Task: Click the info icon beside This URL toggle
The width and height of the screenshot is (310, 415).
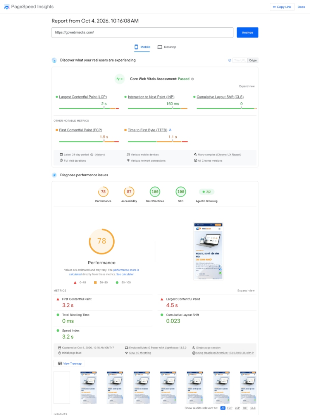Action: pyautogui.click(x=229, y=60)
